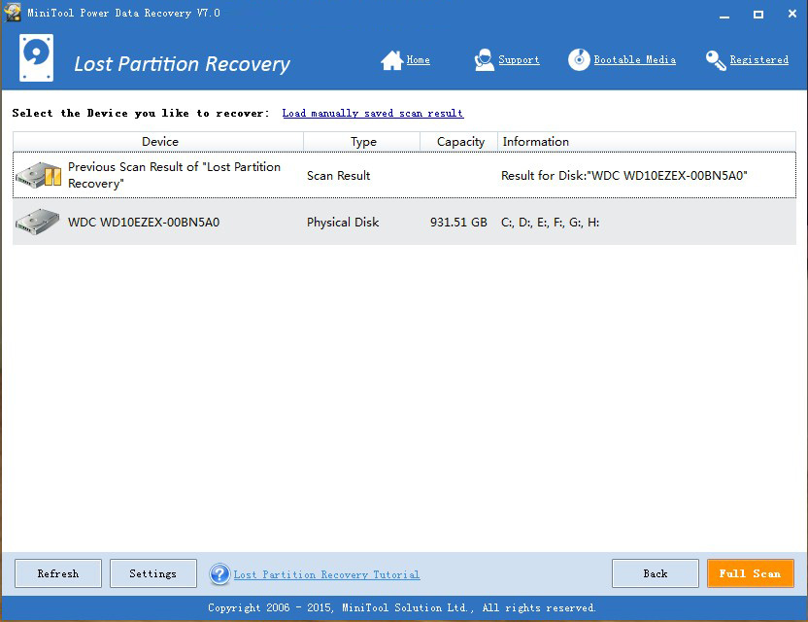Open Lost Partition Recovery Tutorial link
Image resolution: width=808 pixels, height=622 pixels.
[326, 574]
